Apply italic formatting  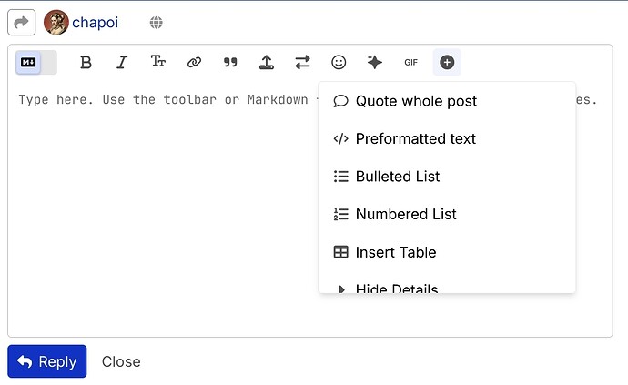pyautogui.click(x=122, y=63)
